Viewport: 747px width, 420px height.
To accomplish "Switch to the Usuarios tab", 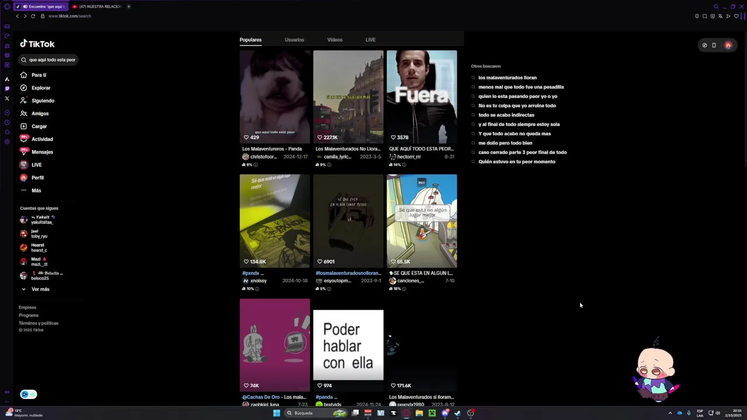I will 294,40.
